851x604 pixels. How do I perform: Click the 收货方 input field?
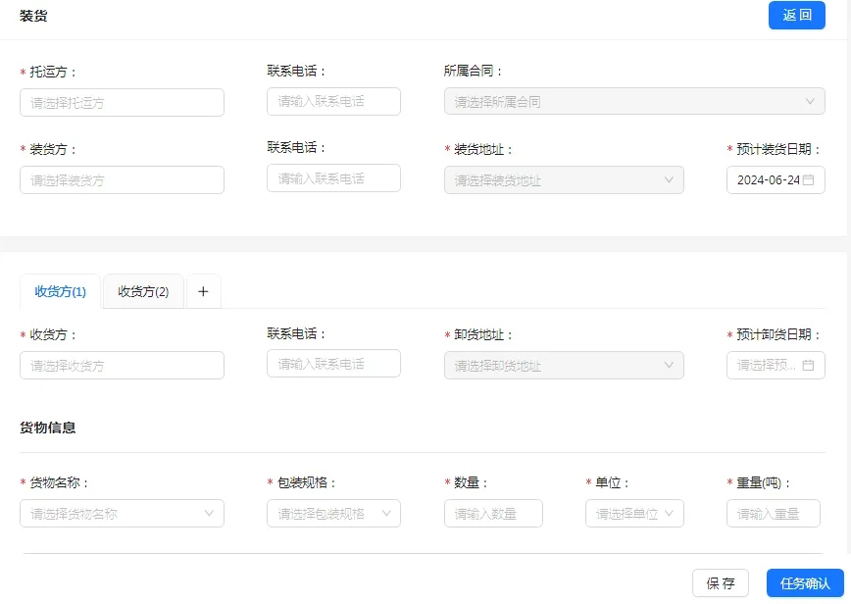(x=122, y=366)
